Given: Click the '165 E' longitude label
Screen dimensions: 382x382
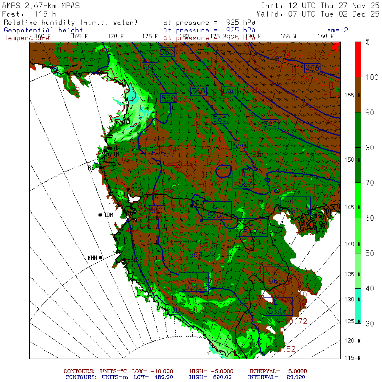Looking at the screenshot, I should click(x=80, y=37).
